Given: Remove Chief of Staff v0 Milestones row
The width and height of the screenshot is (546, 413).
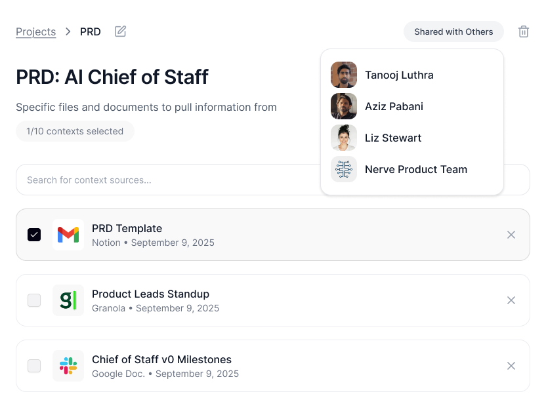Looking at the screenshot, I should (x=511, y=366).
